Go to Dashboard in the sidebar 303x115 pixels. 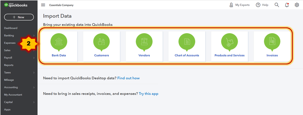(11, 28)
